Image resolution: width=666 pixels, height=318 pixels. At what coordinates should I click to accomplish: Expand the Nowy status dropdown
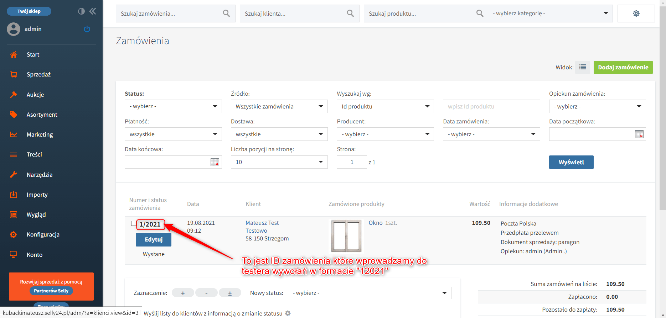pos(370,293)
